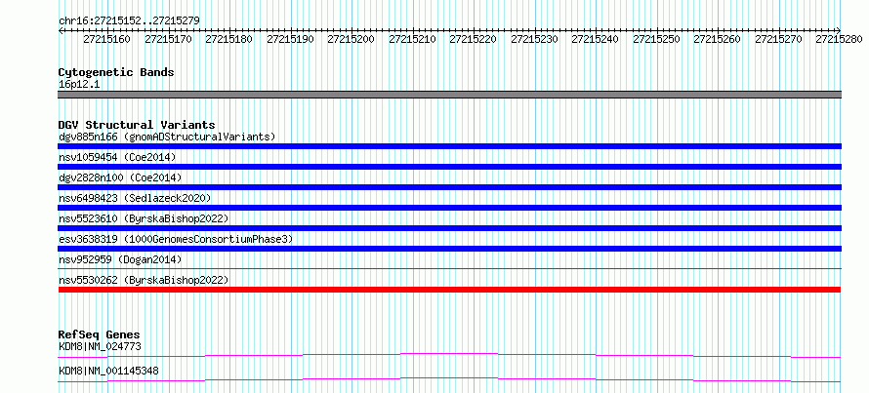Click ruler position 27215260
Screen dimensions: 869x393
tap(717, 39)
